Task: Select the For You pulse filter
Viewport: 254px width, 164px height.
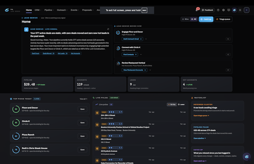Action: click(x=172, y=105)
